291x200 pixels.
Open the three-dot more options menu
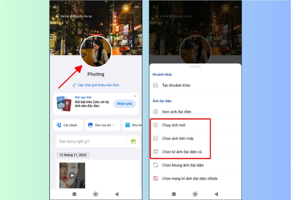click(137, 7)
